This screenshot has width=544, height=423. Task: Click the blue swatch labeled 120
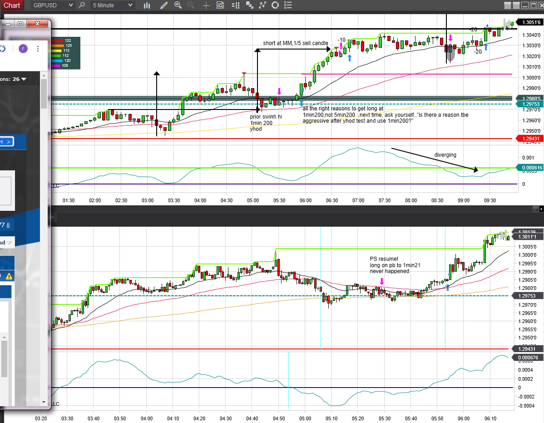click(57, 60)
